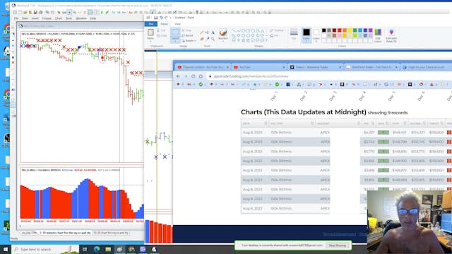Click the Stop Sharing button
This screenshot has width=452, height=254.
pyautogui.click(x=338, y=246)
